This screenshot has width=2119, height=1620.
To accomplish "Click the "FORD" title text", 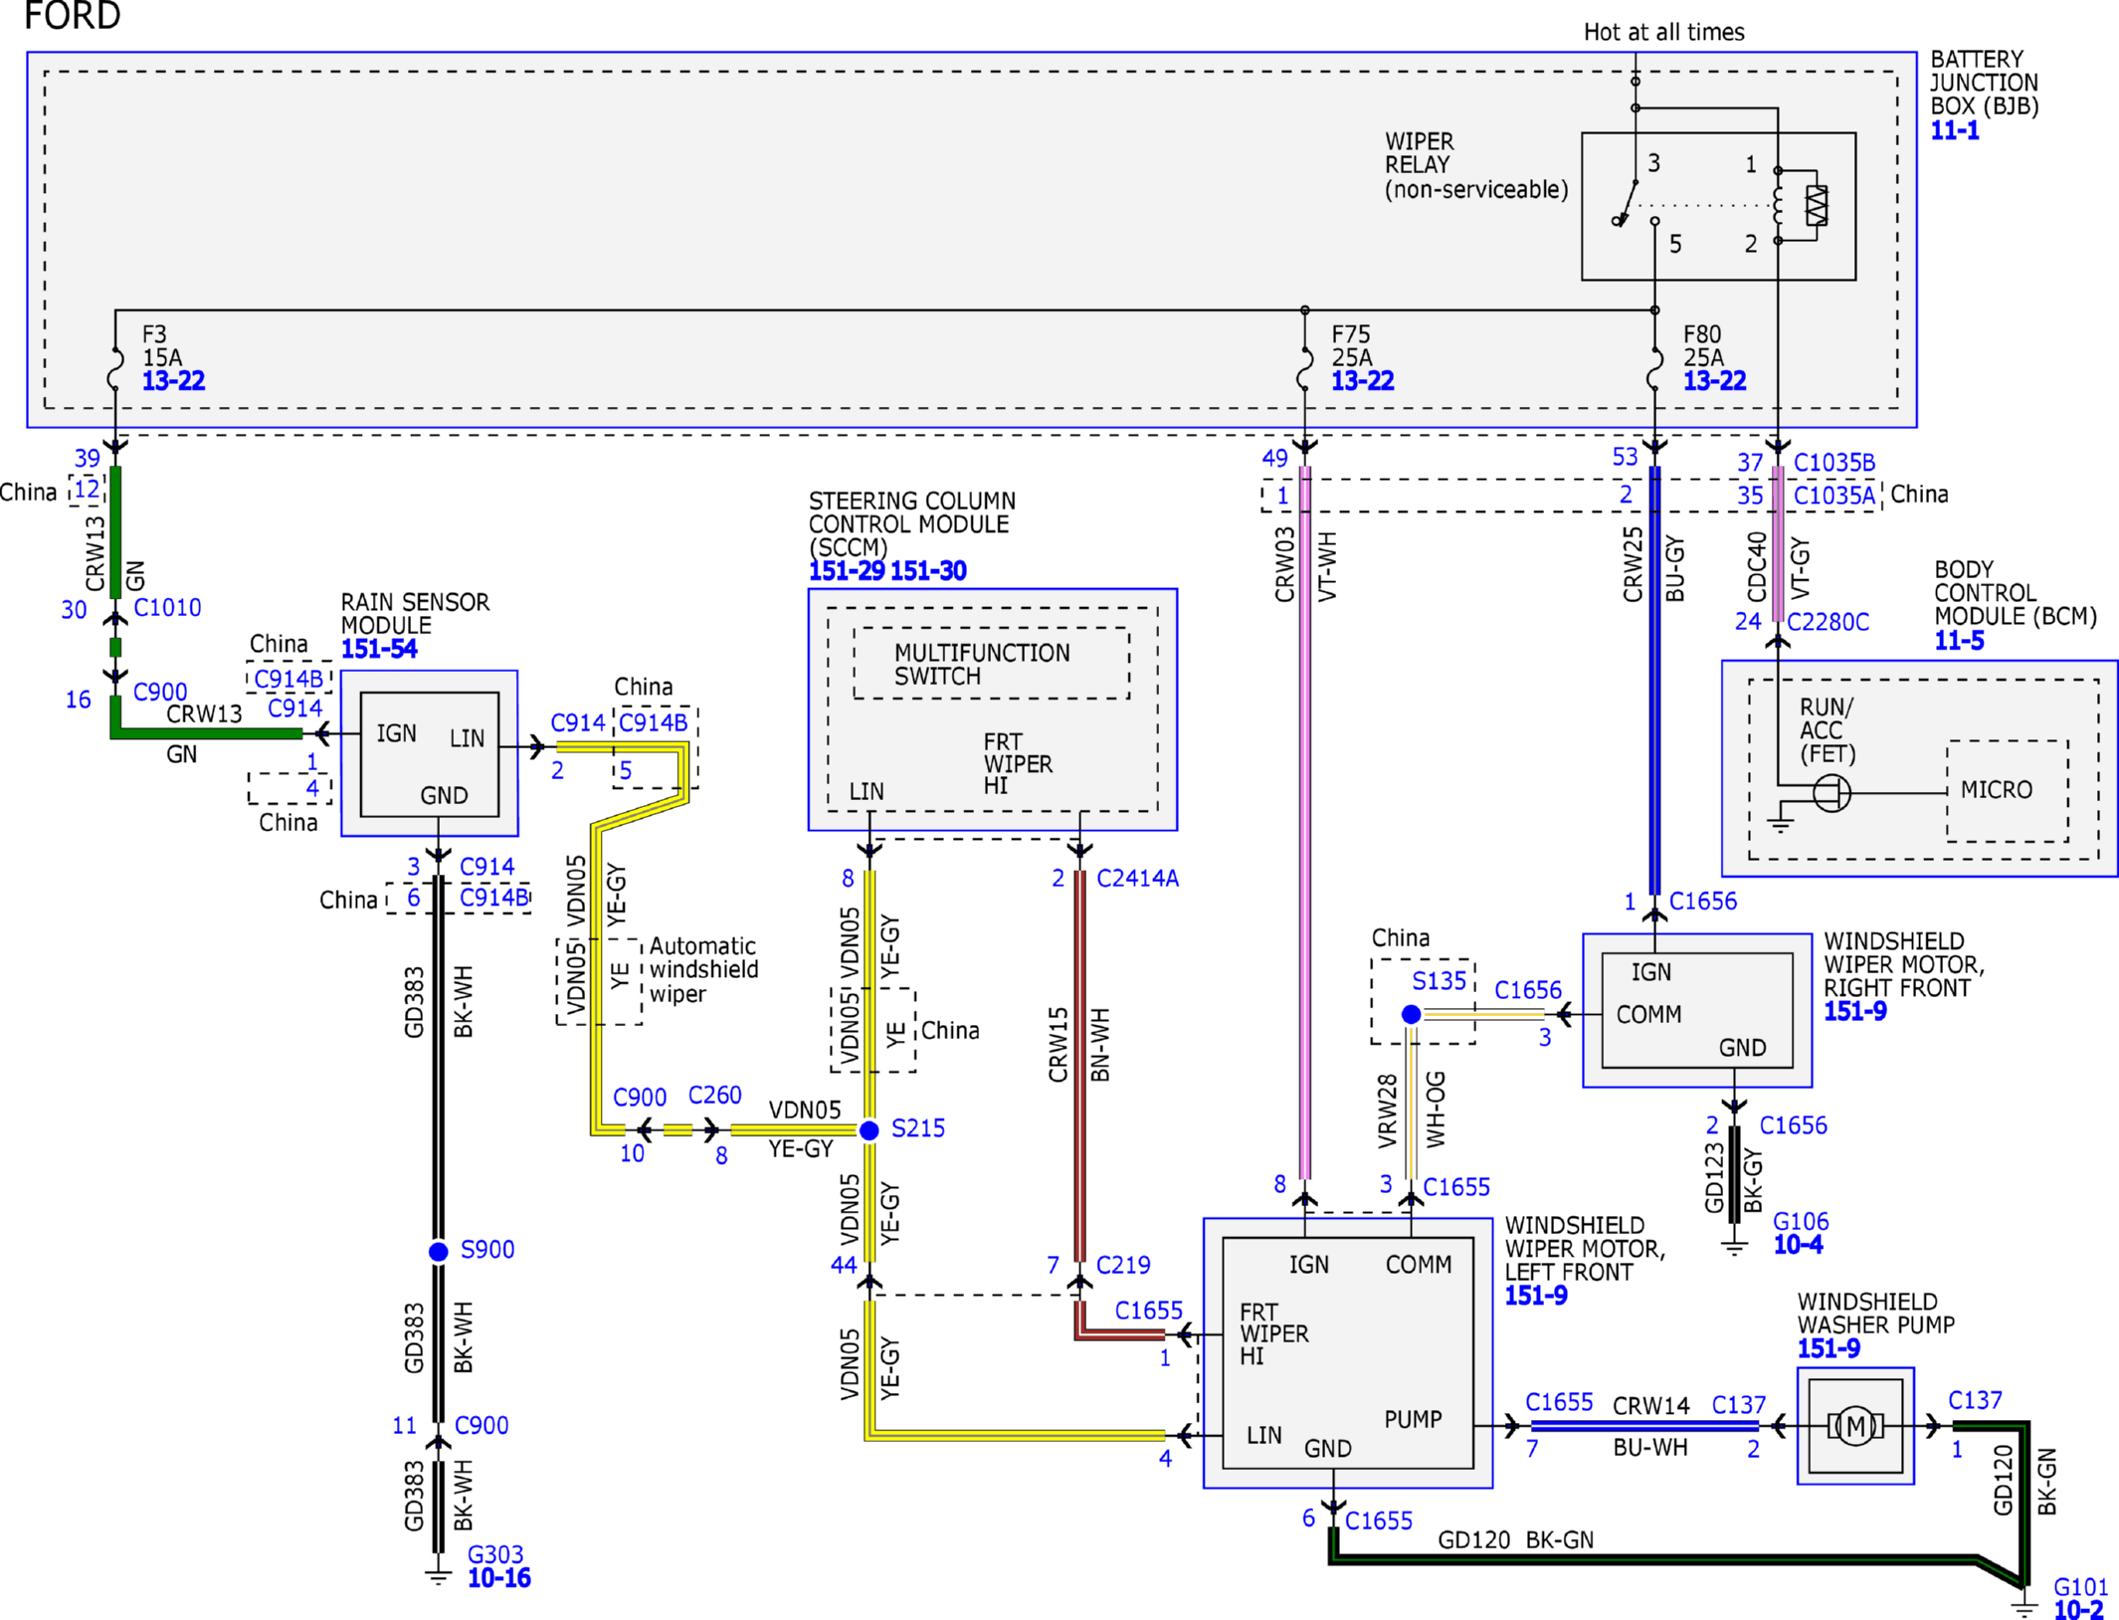I will pyautogui.click(x=72, y=15).
